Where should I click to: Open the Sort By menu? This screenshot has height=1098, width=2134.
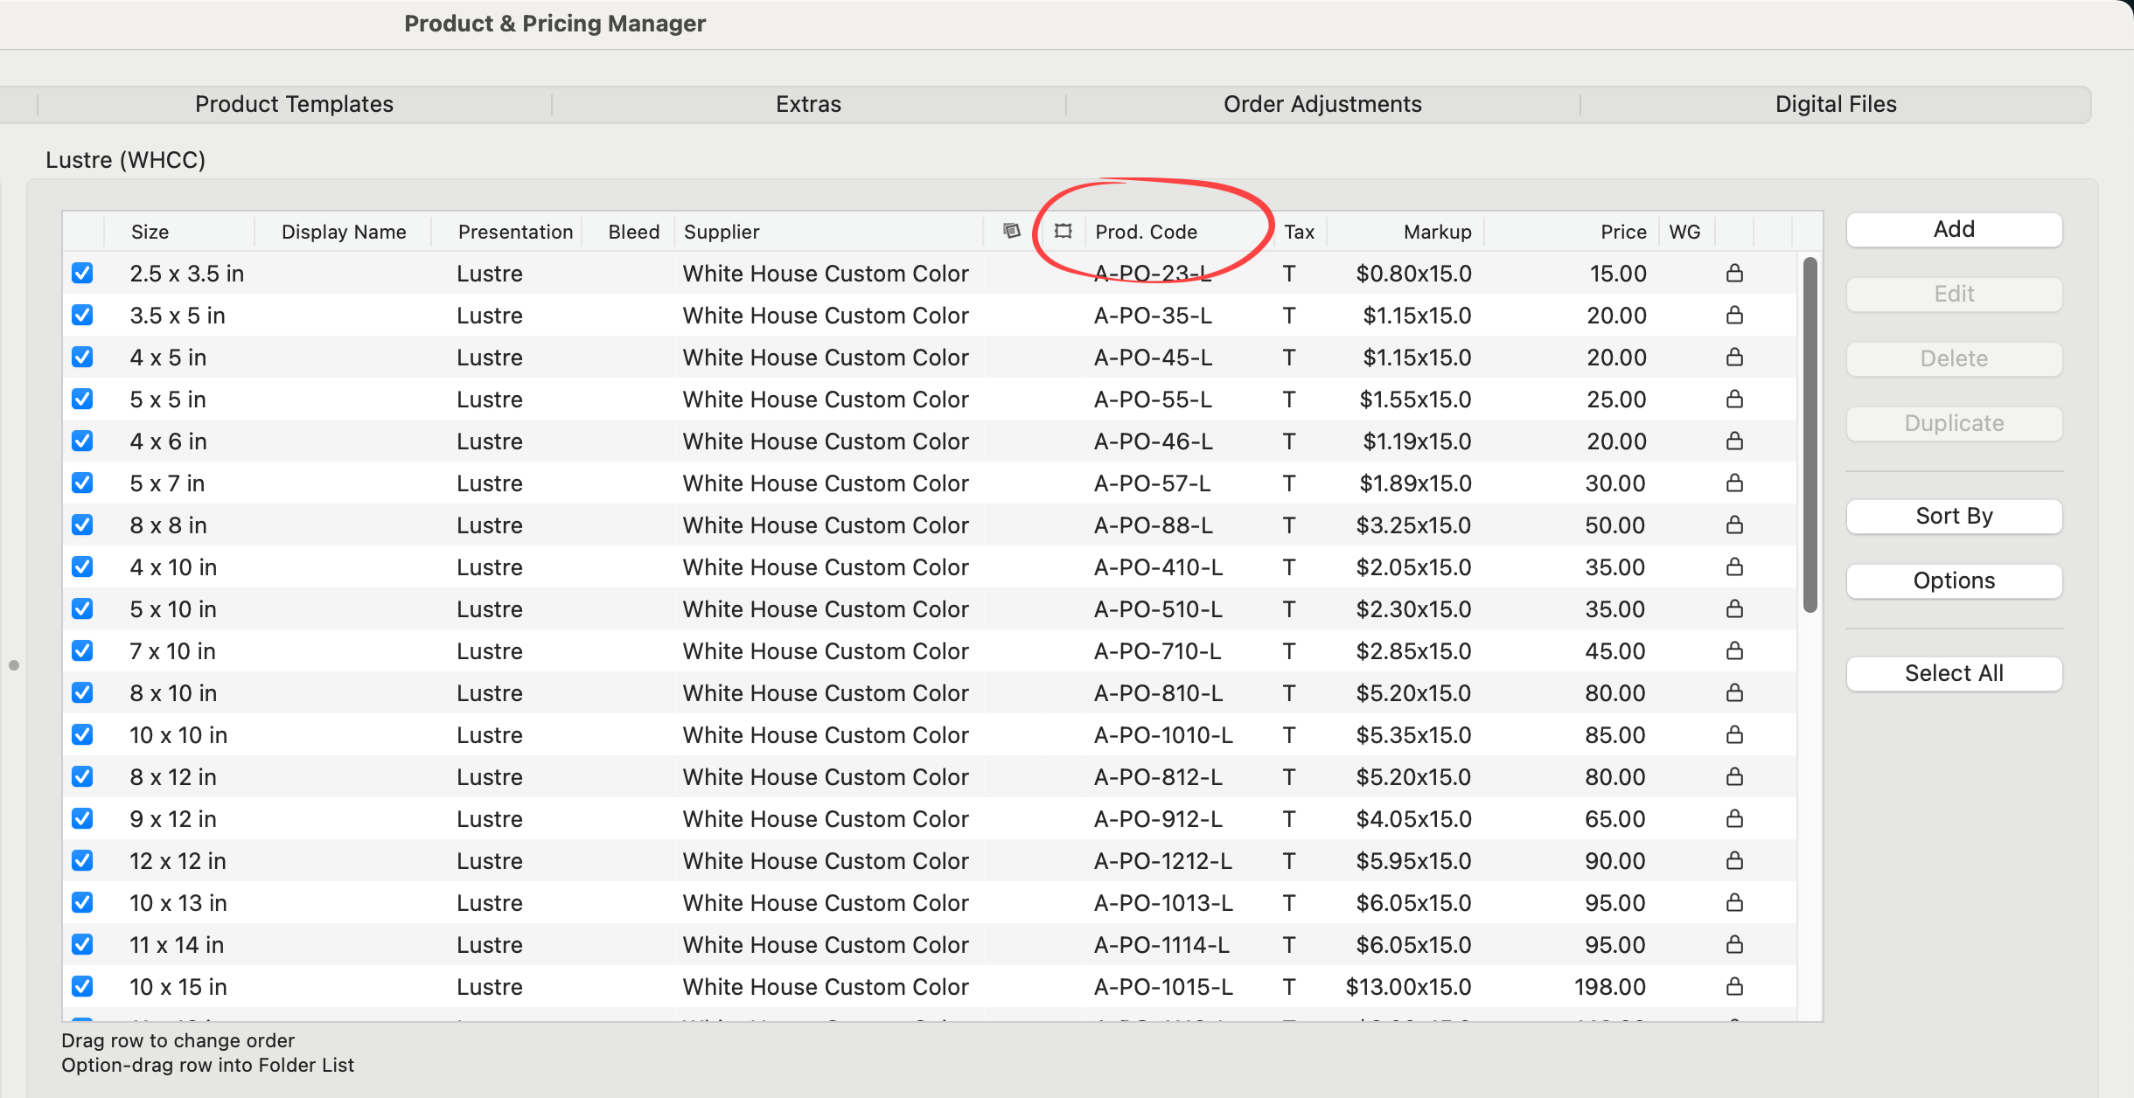pyautogui.click(x=1953, y=516)
